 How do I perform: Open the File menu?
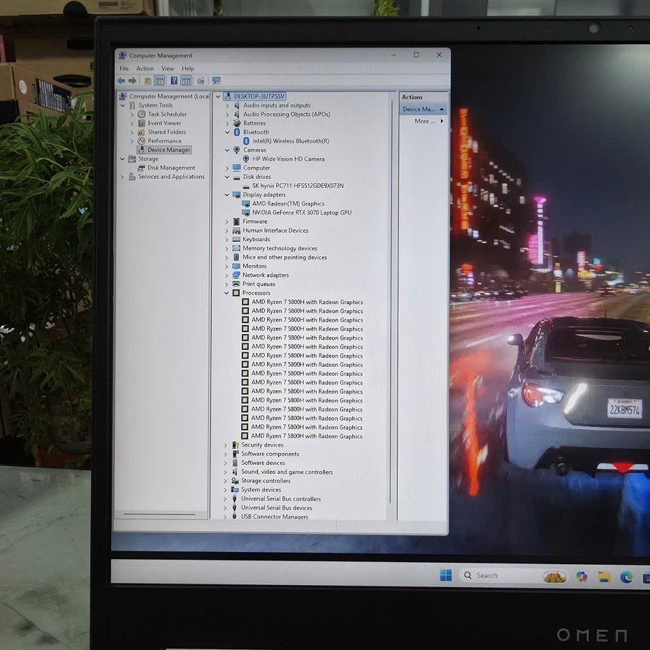click(124, 68)
